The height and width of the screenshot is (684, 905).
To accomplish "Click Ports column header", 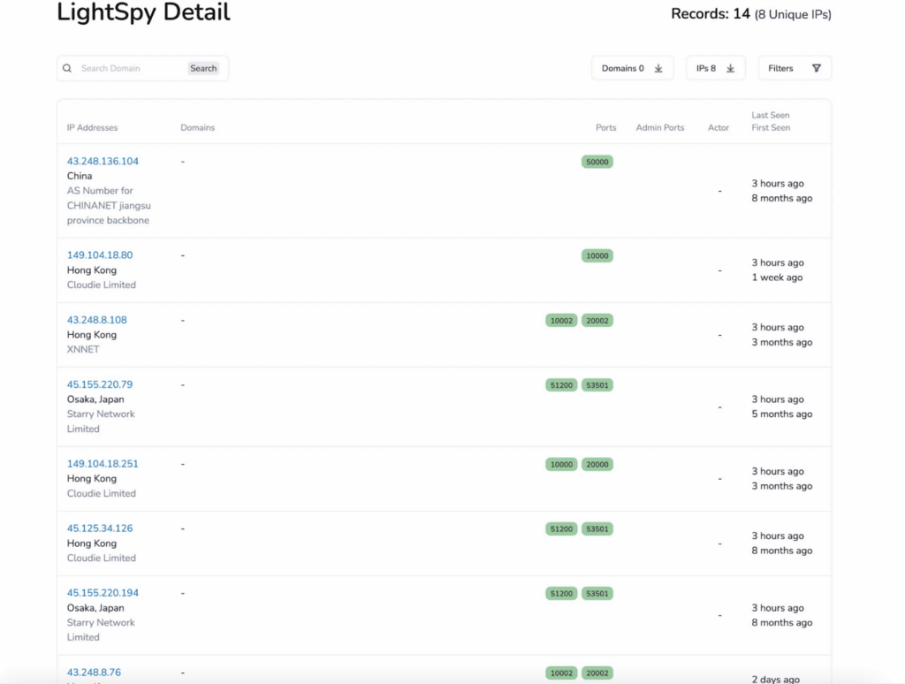I will [x=606, y=127].
